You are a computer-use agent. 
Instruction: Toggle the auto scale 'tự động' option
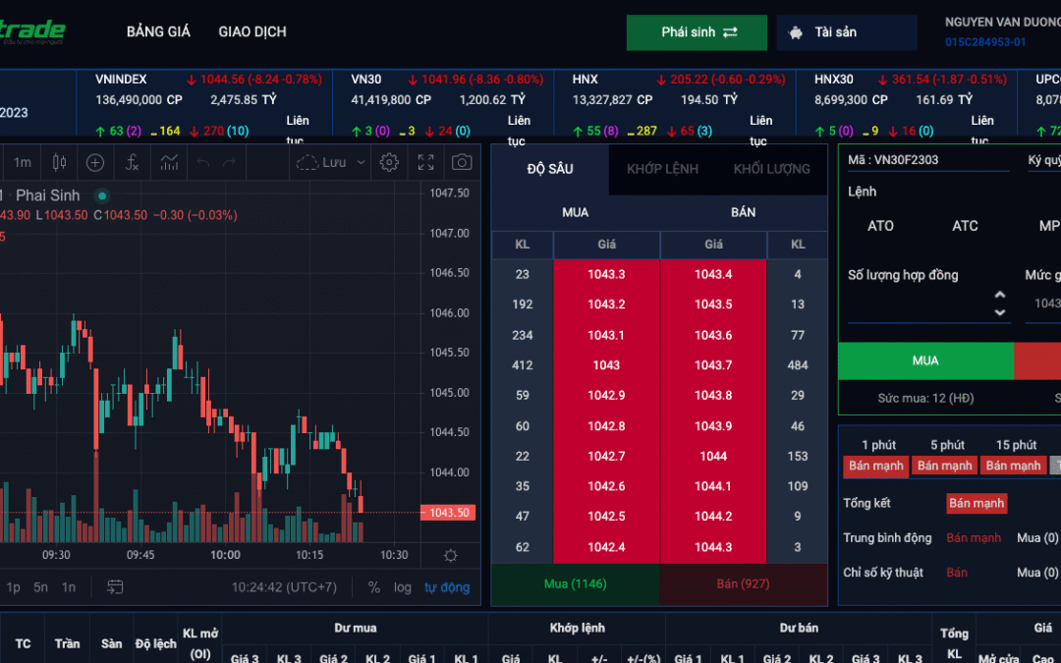tap(447, 587)
